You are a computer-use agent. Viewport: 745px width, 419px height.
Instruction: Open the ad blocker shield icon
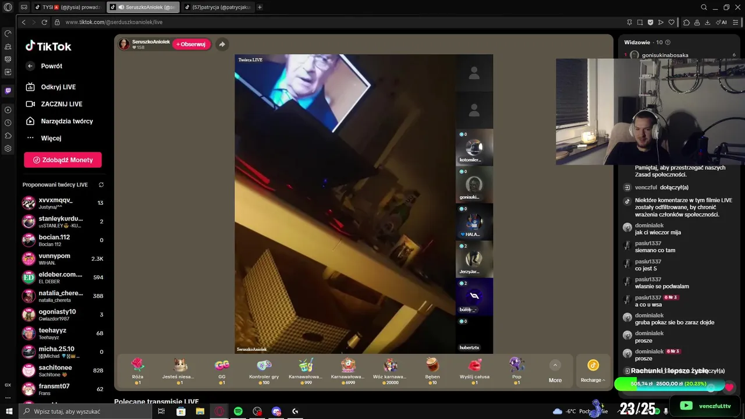point(650,22)
